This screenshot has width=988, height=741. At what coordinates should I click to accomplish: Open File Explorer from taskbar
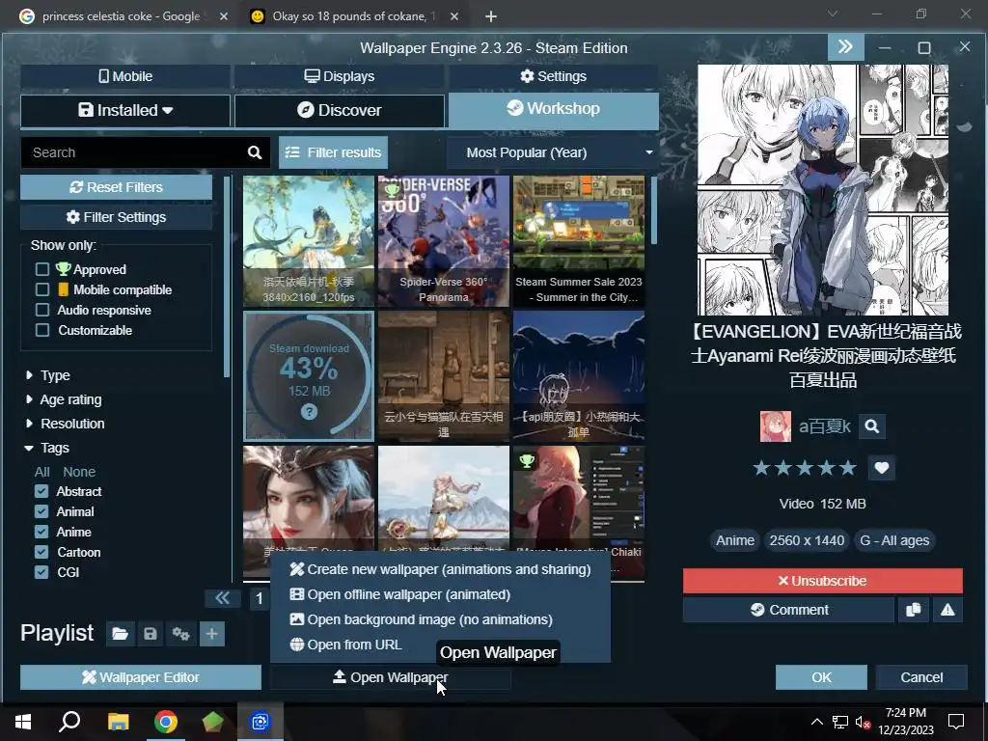tap(118, 722)
